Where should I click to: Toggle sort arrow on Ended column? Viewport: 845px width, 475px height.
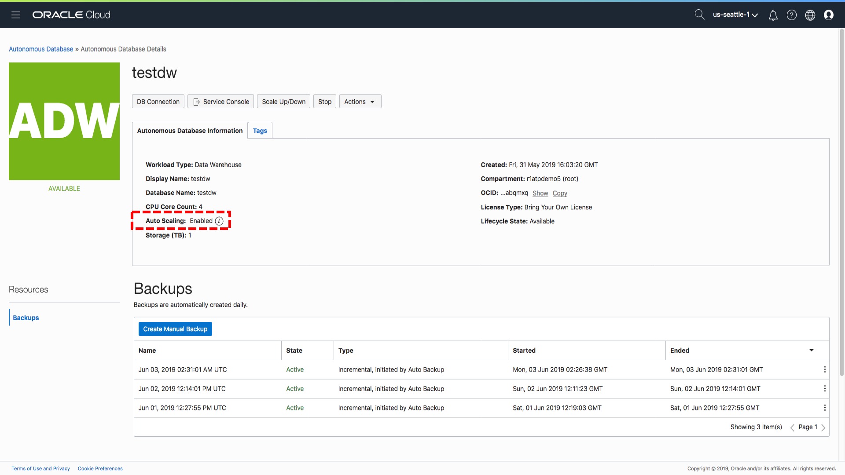point(811,351)
